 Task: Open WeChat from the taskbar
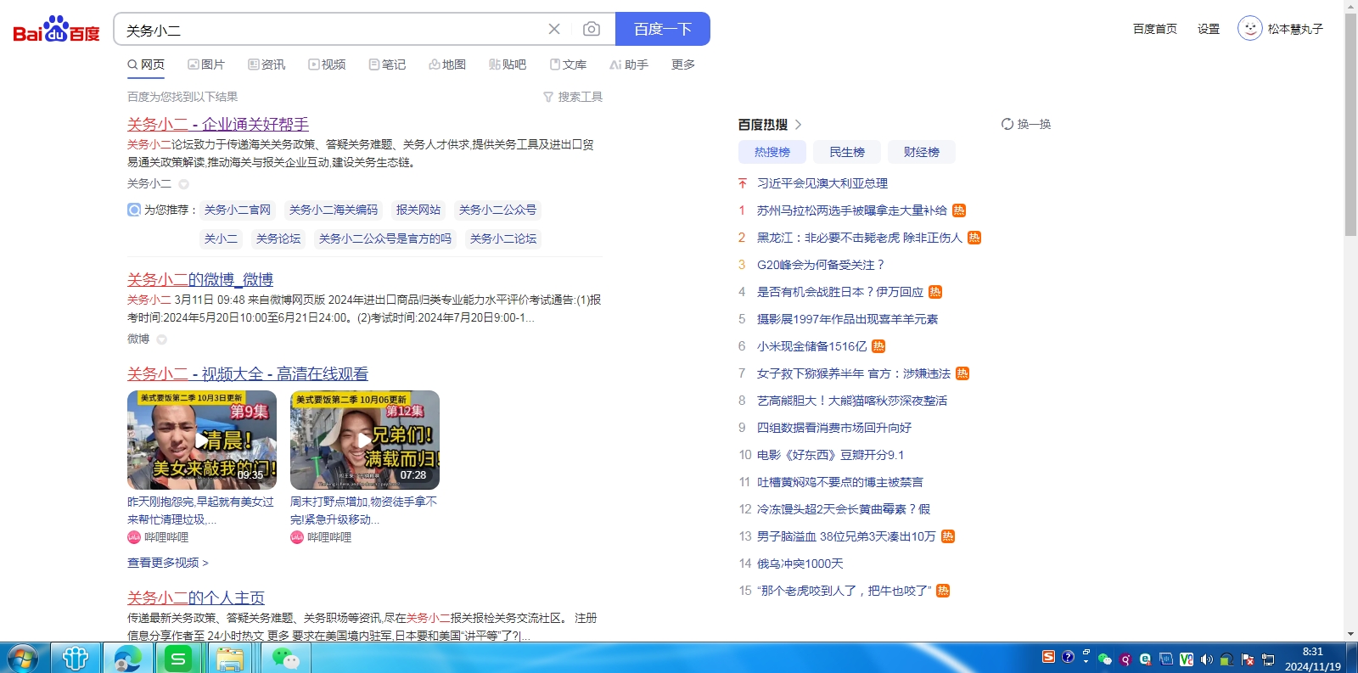coord(285,658)
